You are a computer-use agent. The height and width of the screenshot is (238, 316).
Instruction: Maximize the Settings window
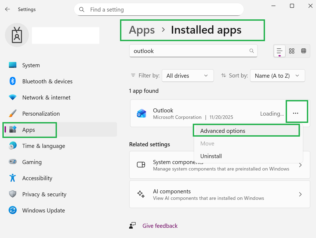(x=292, y=6)
